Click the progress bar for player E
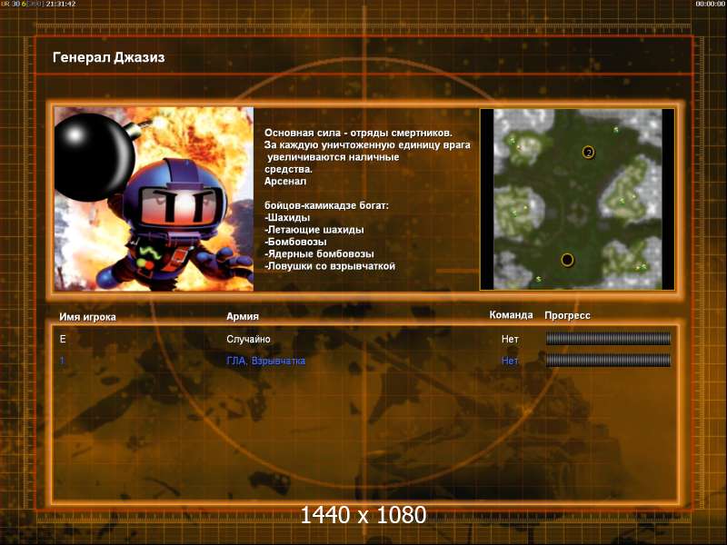This screenshot has width=727, height=545. [x=608, y=339]
